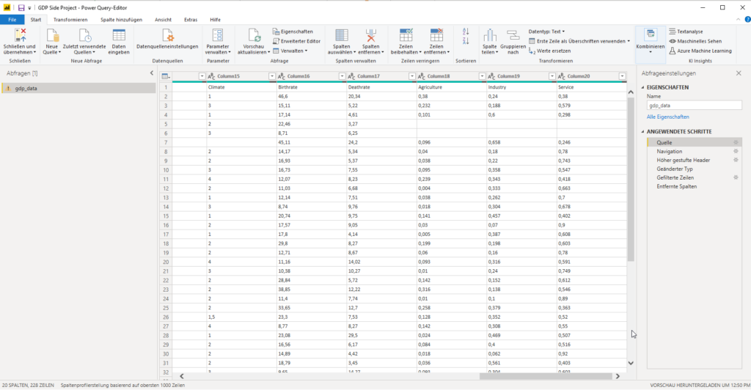
Task: Click Werte ersetzen
Action: point(550,51)
